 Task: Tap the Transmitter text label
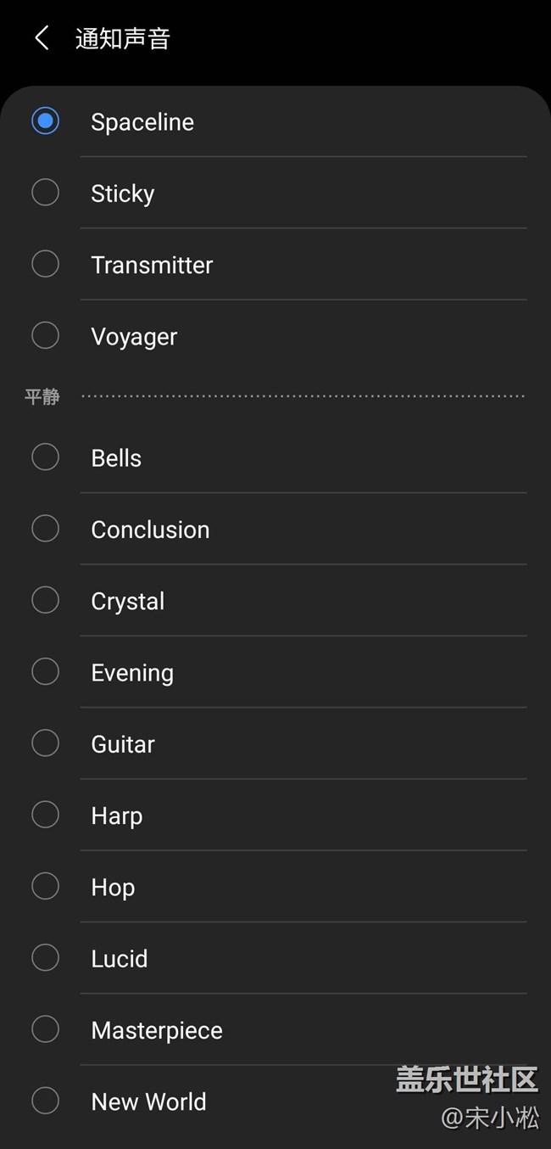pos(152,265)
